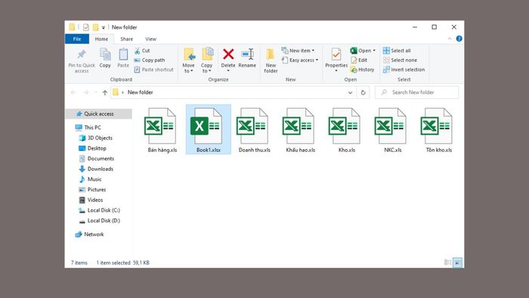529x298 pixels.
Task: Switch to Details view in status bar
Action: [x=447, y=262]
